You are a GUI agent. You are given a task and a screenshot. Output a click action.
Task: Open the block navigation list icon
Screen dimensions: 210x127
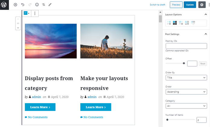pyautogui.click(x=44, y=5)
